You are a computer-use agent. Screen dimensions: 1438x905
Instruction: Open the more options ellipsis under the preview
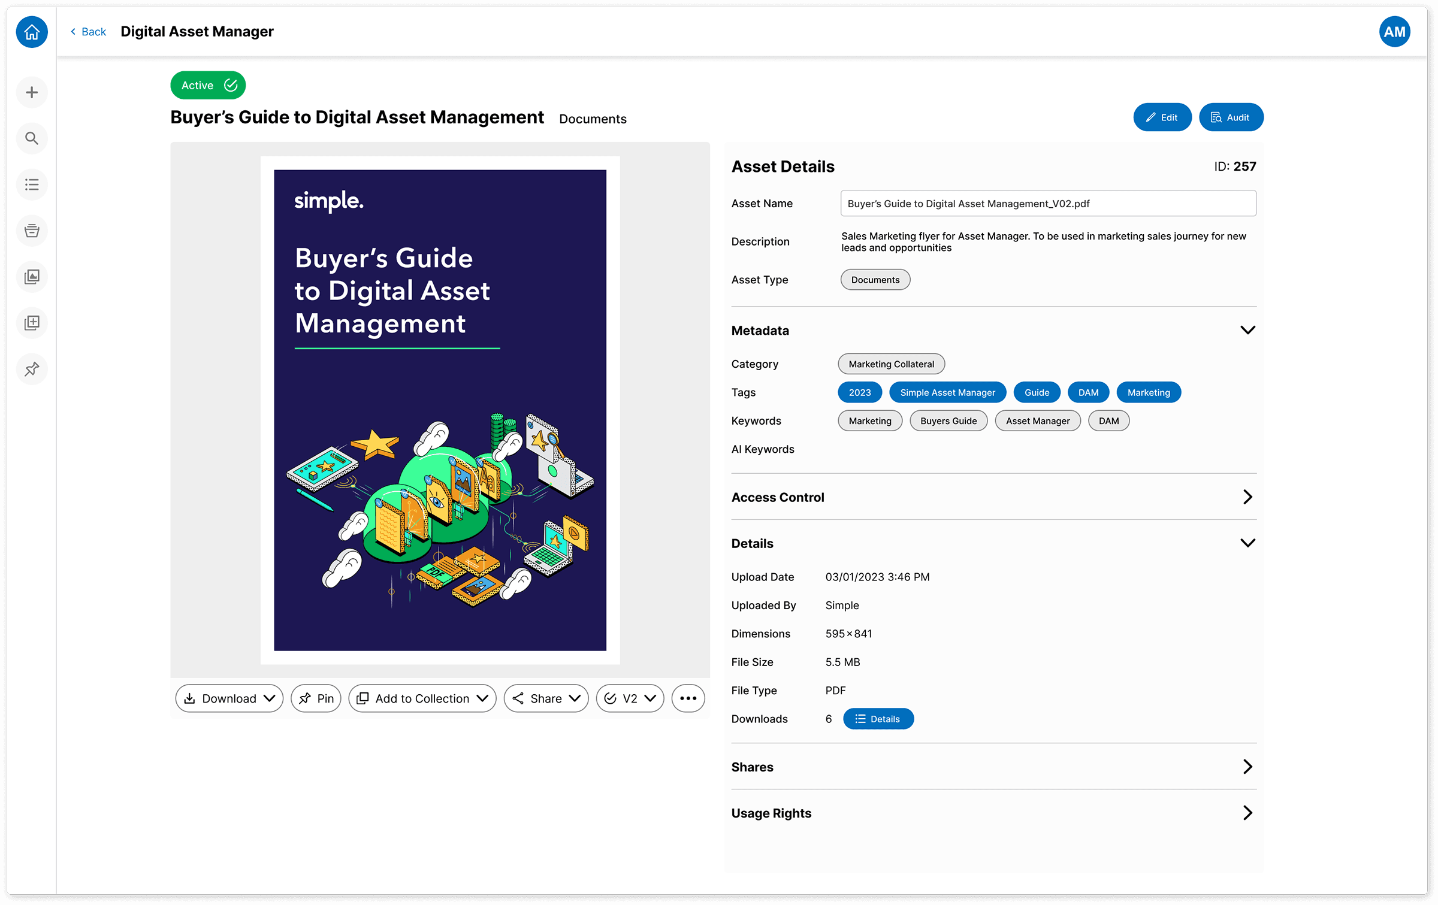pyautogui.click(x=688, y=698)
